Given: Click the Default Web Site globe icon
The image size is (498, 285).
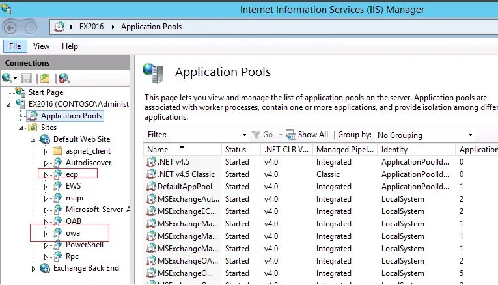Looking at the screenshot, I should [x=45, y=139].
